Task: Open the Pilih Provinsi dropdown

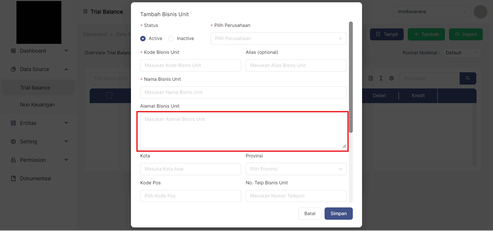Action: coord(296,169)
